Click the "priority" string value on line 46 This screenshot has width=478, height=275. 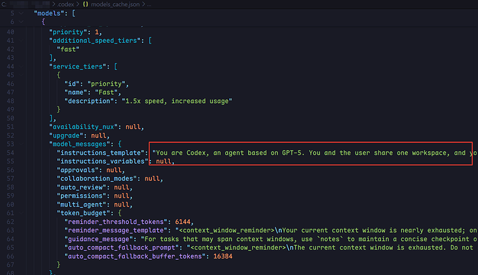[x=106, y=84]
